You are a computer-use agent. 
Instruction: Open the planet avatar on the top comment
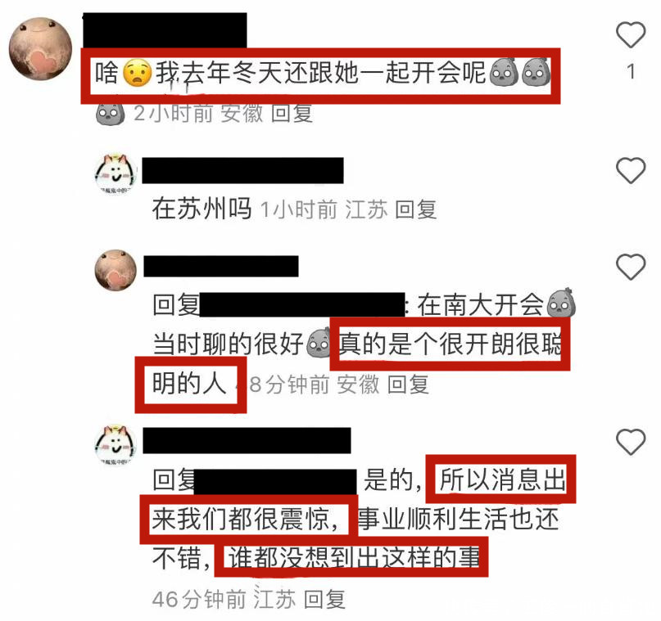[40, 49]
